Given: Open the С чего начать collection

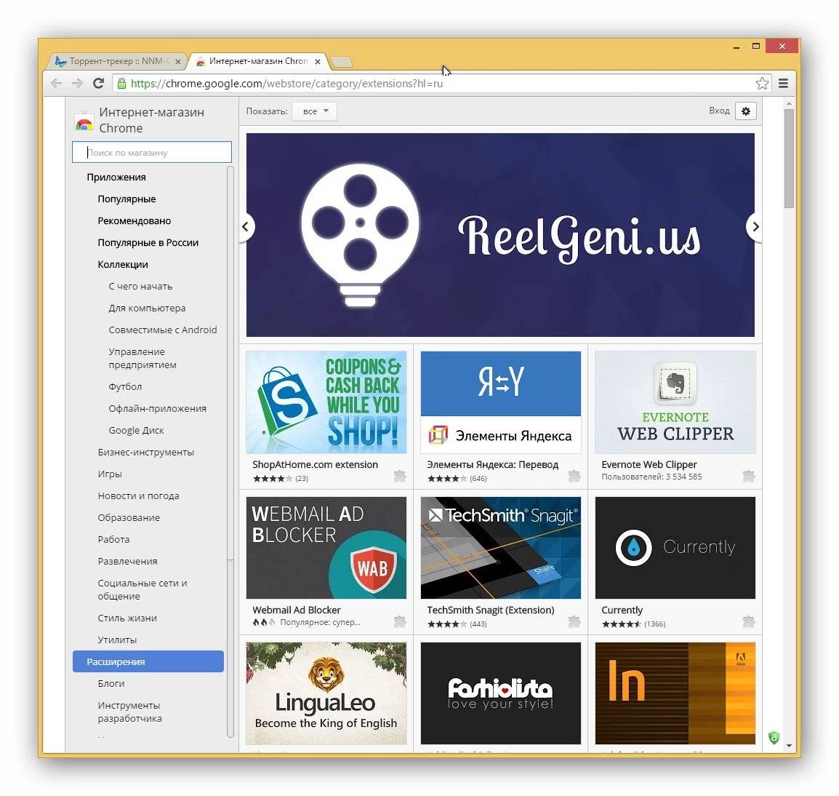Looking at the screenshot, I should pos(141,287).
